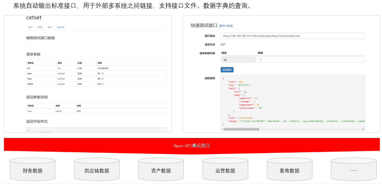Select the 运营数据 cylinder
The height and width of the screenshot is (184, 382).
click(x=225, y=169)
